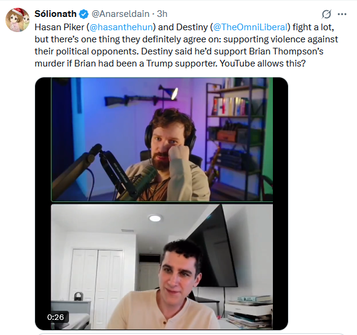Viewport: 357px width, 335px height.
Task: Visit the @Anarseldain handle profile
Action: 120,14
